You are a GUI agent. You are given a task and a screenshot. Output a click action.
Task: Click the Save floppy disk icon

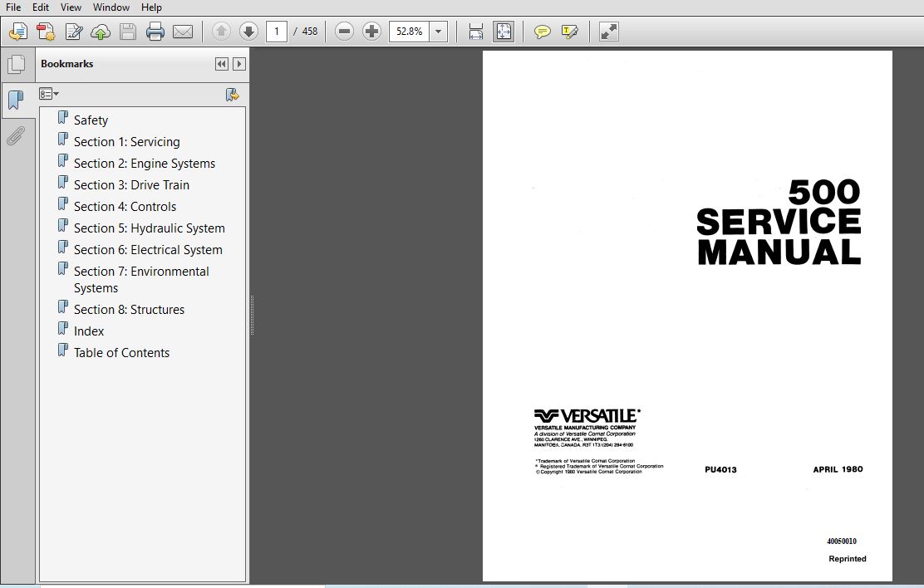(128, 32)
